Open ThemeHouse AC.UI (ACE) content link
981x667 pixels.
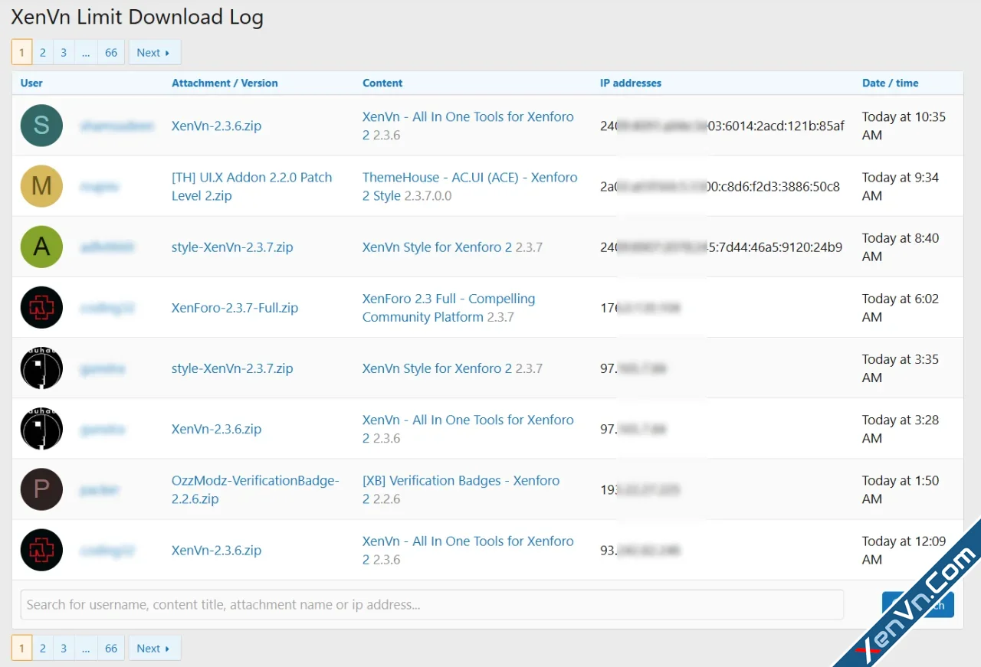click(470, 186)
